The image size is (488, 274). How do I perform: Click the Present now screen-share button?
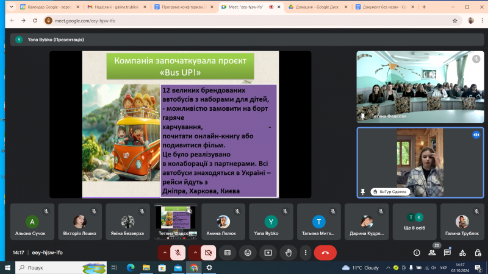(x=268, y=253)
